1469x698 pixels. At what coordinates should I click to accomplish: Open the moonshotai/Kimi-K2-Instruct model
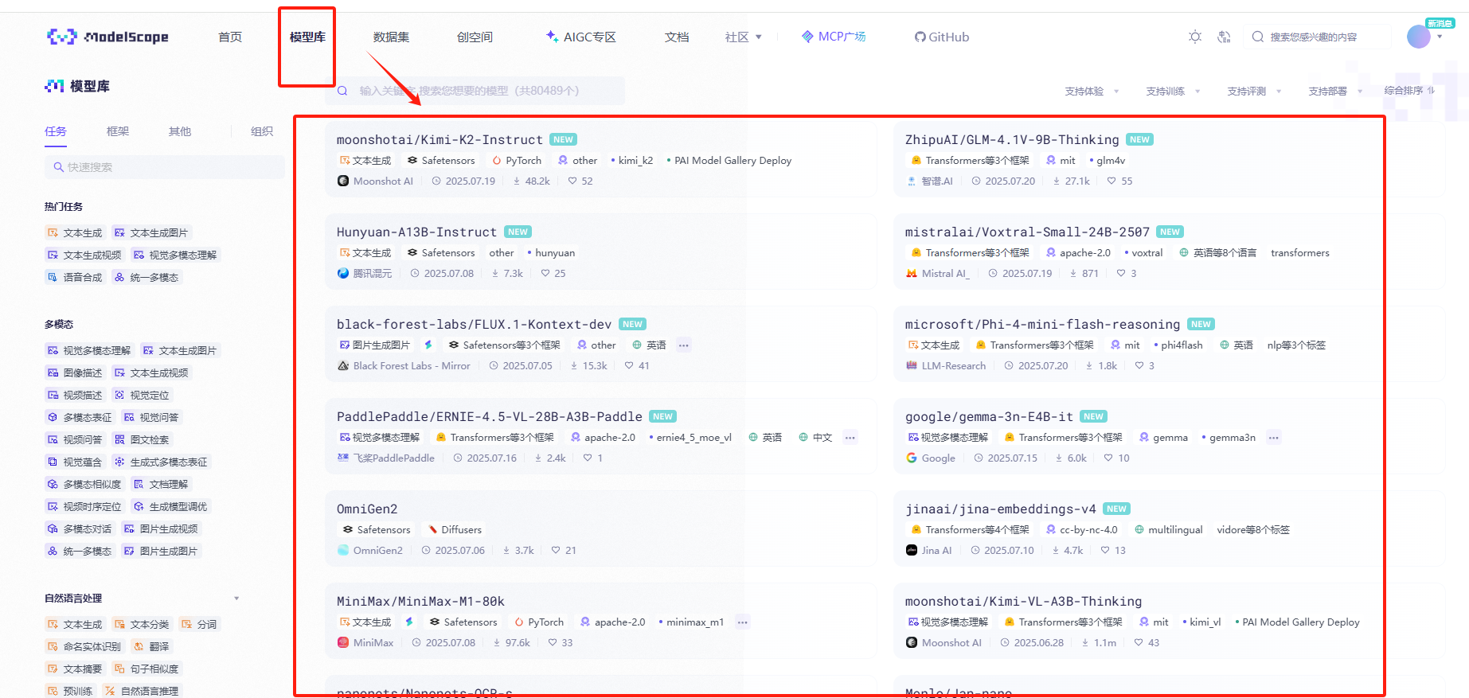[440, 139]
